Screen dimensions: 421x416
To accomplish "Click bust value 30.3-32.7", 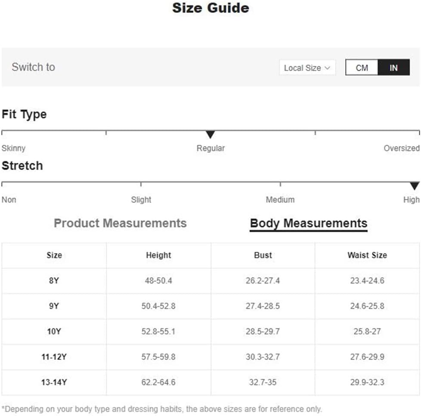I will coord(263,357).
